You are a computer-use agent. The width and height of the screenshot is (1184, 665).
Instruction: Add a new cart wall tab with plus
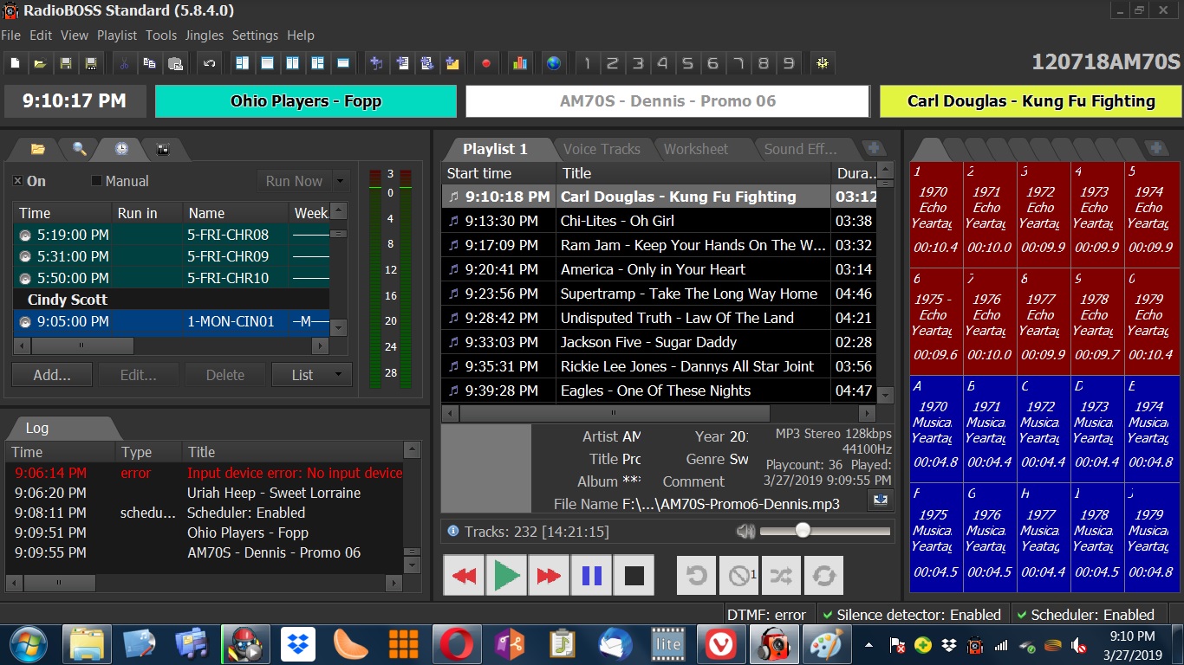coord(1155,149)
